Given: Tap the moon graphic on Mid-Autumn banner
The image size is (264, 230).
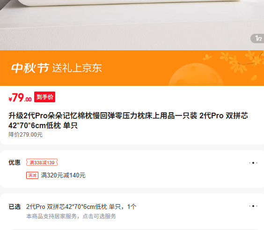Looking at the screenshot, I should tap(196, 75).
